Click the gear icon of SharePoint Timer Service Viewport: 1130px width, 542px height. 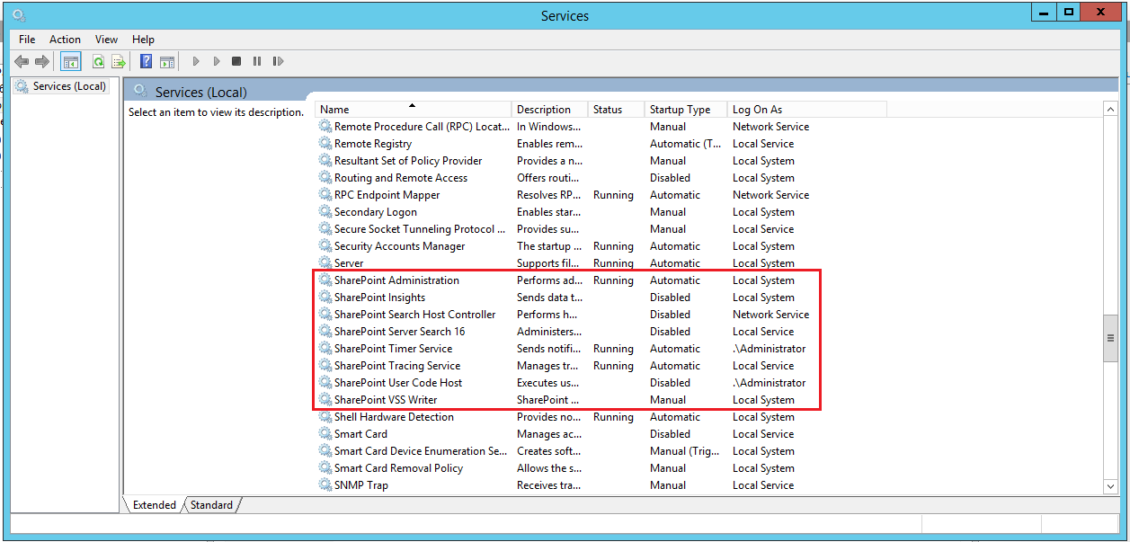pos(325,349)
